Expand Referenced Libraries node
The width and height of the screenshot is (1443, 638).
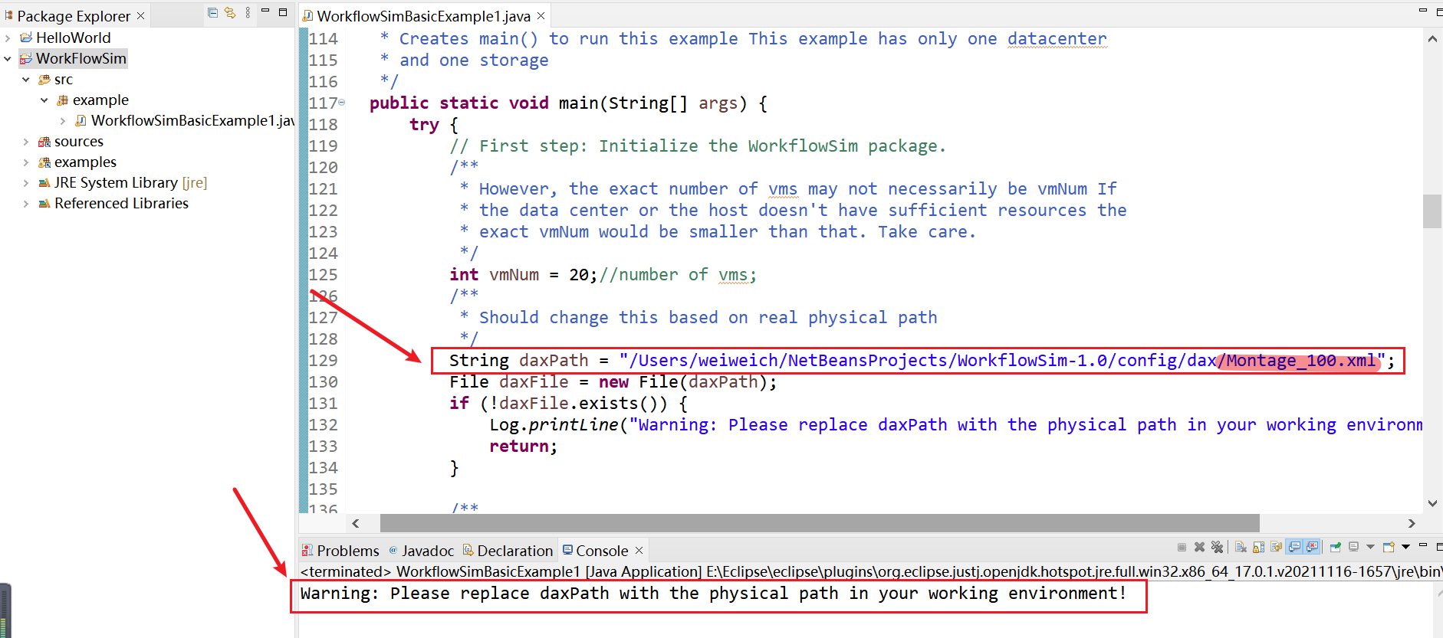[26, 203]
